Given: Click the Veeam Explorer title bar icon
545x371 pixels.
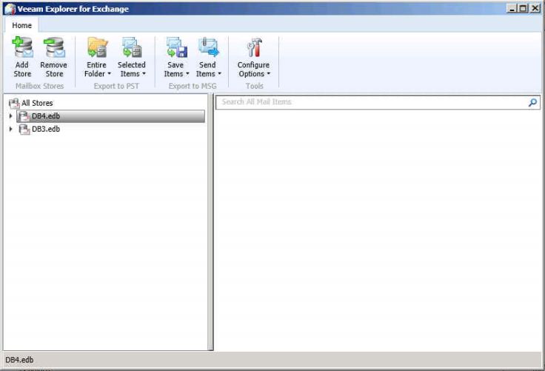Looking at the screenshot, I should click(x=10, y=9).
